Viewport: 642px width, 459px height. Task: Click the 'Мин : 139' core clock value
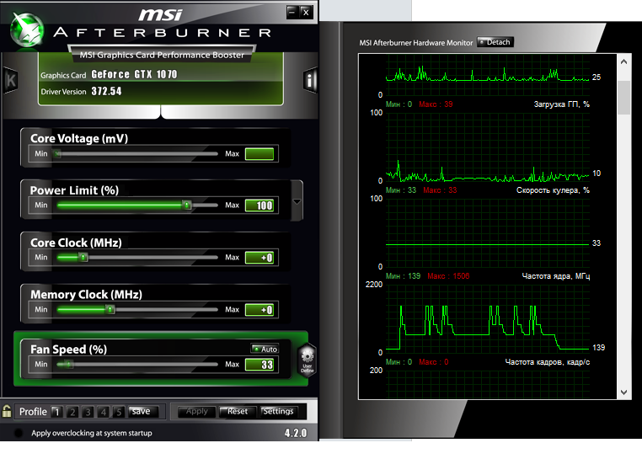(403, 276)
